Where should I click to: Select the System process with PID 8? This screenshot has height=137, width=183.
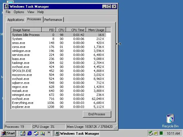tap(59, 39)
